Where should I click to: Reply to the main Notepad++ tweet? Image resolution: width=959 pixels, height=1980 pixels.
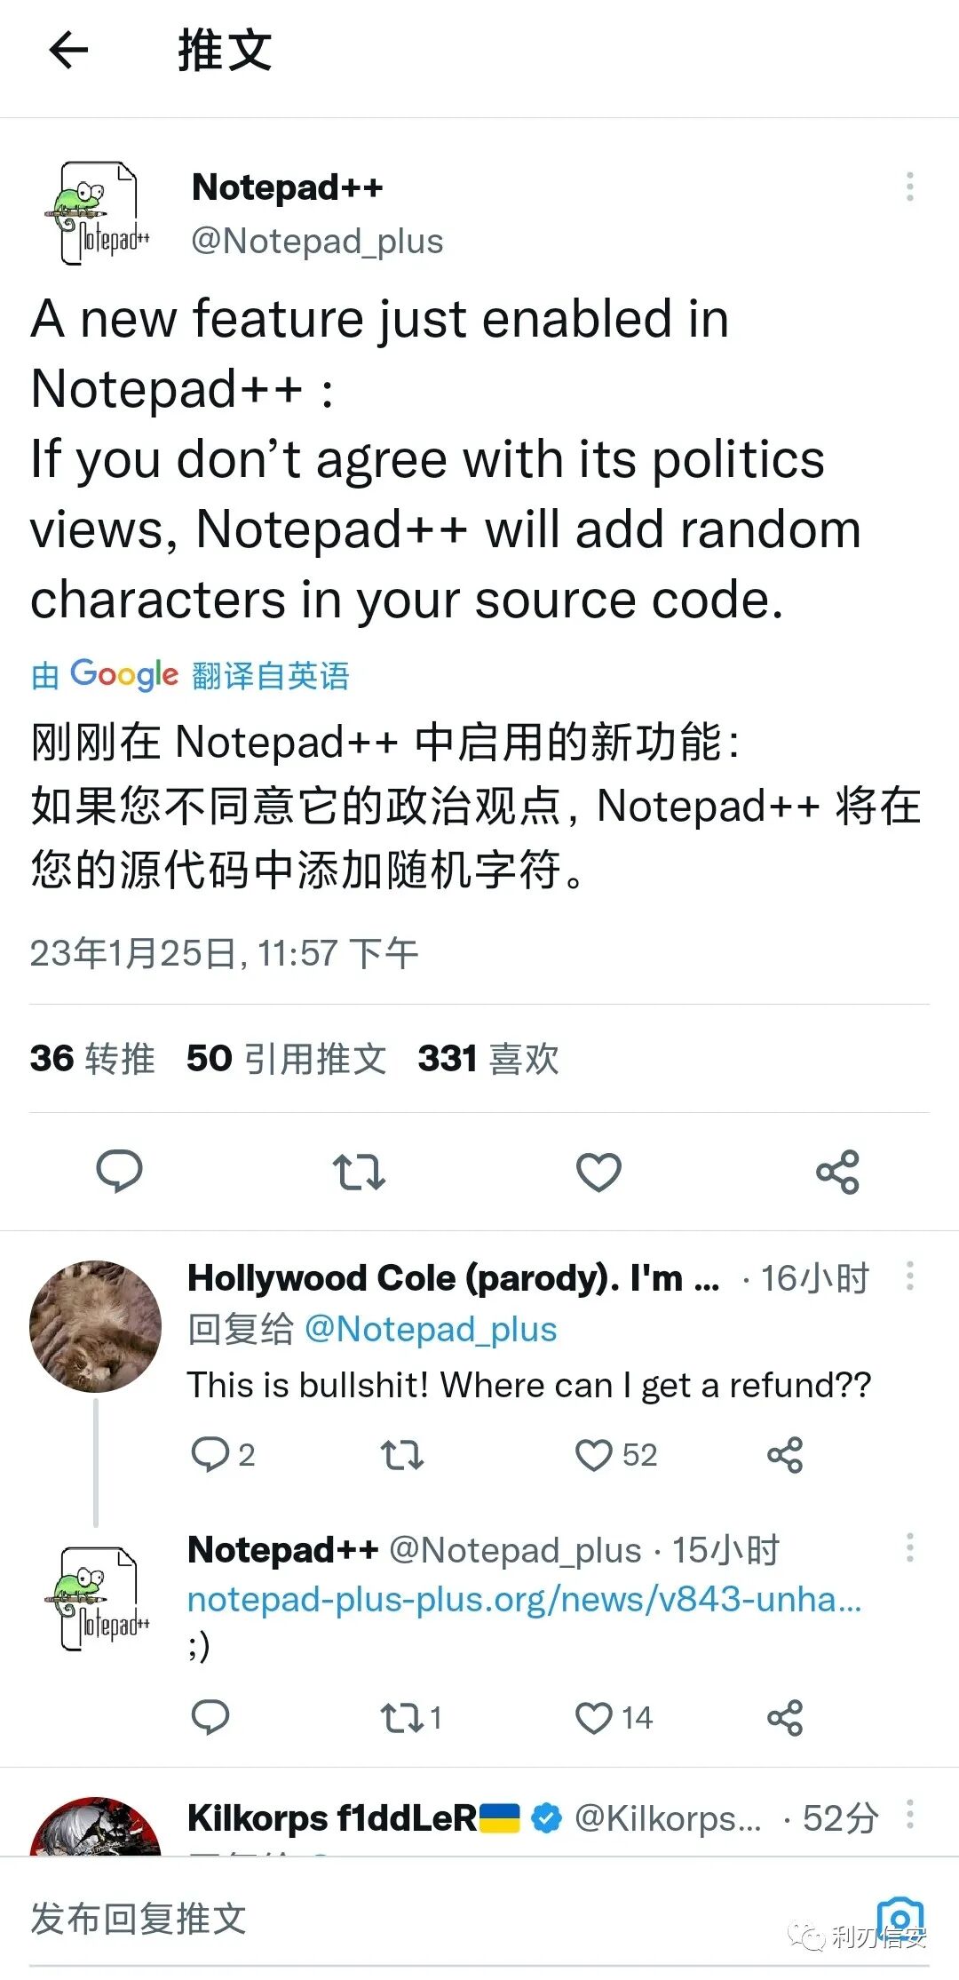tap(119, 1171)
